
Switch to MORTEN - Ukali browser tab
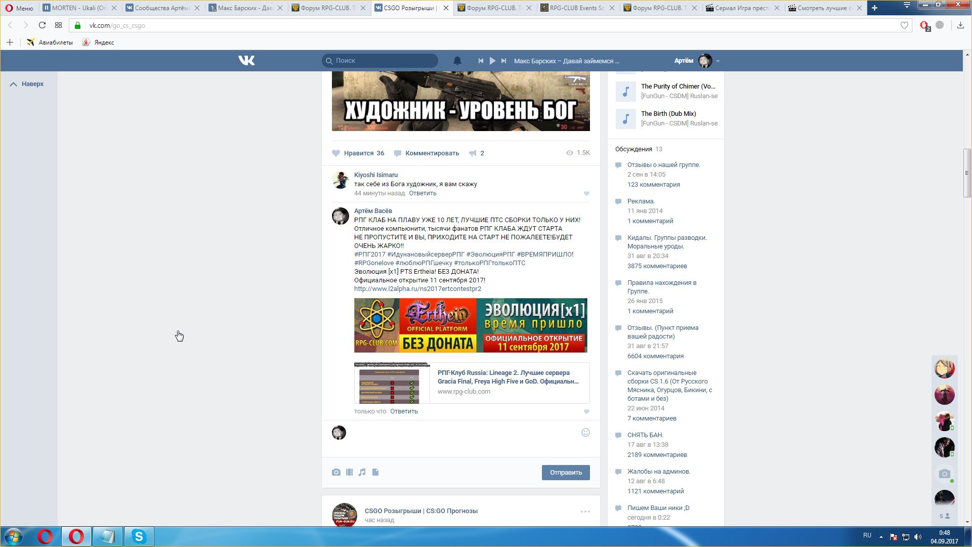coord(79,8)
